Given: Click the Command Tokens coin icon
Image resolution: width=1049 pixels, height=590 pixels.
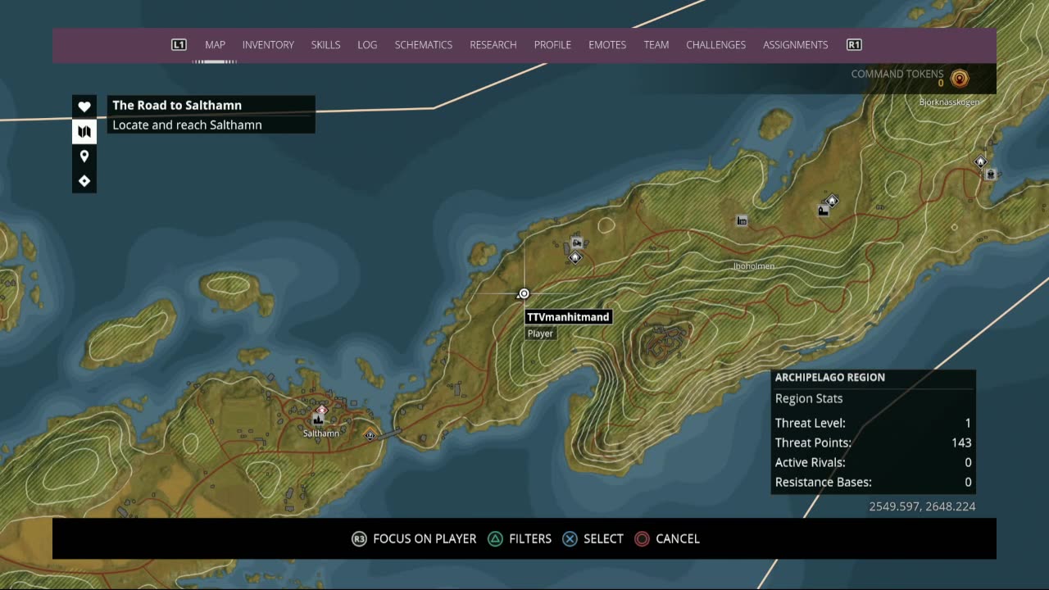Looking at the screenshot, I should (960, 79).
